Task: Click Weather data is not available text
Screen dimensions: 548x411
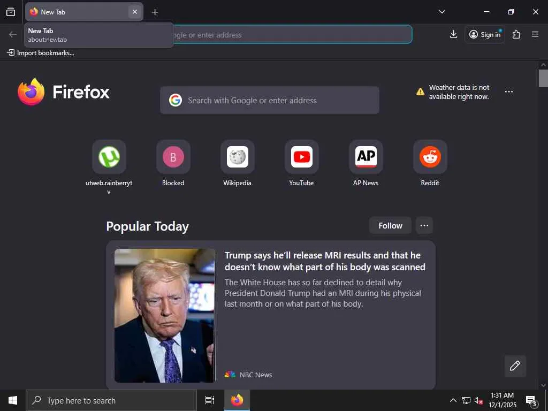Action: pos(459,92)
